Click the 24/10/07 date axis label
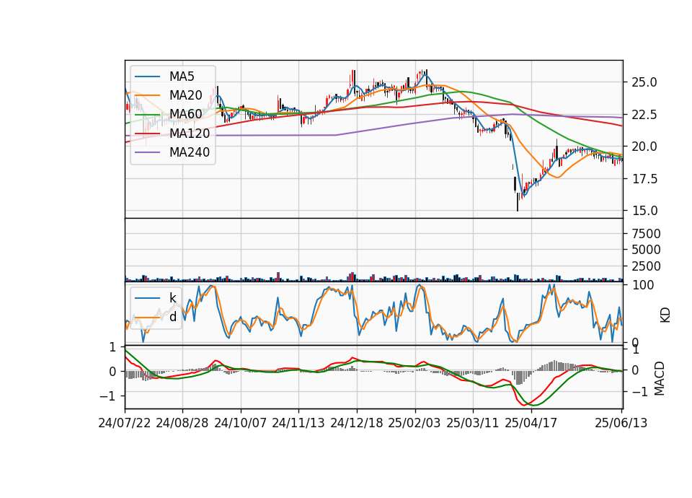This screenshot has width=692, height=498. tap(241, 423)
